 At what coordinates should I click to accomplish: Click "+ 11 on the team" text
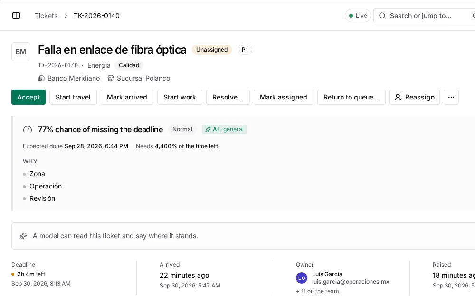[x=317, y=291]
